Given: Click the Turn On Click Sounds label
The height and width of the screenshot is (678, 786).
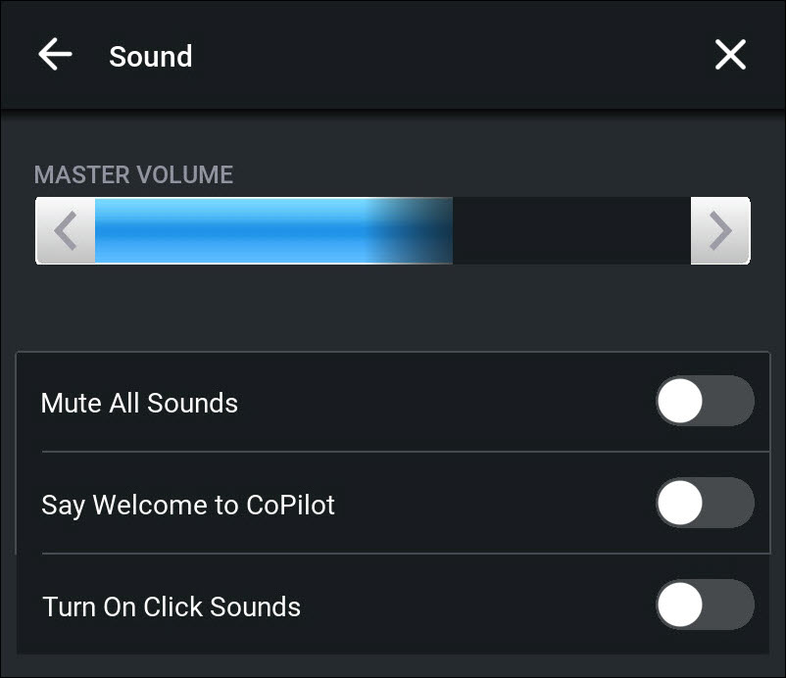Looking at the screenshot, I should (172, 606).
